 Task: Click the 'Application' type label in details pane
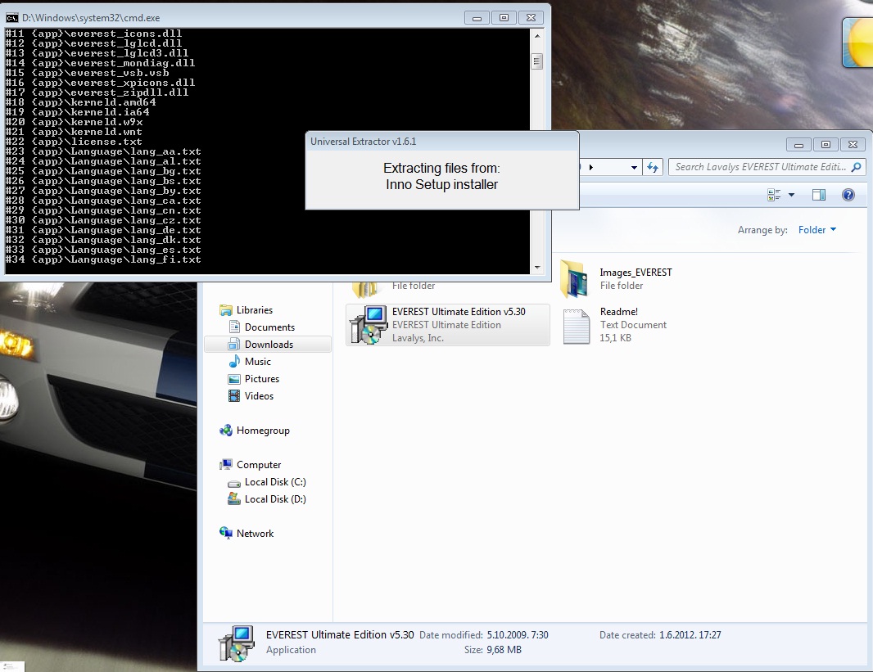coord(291,650)
